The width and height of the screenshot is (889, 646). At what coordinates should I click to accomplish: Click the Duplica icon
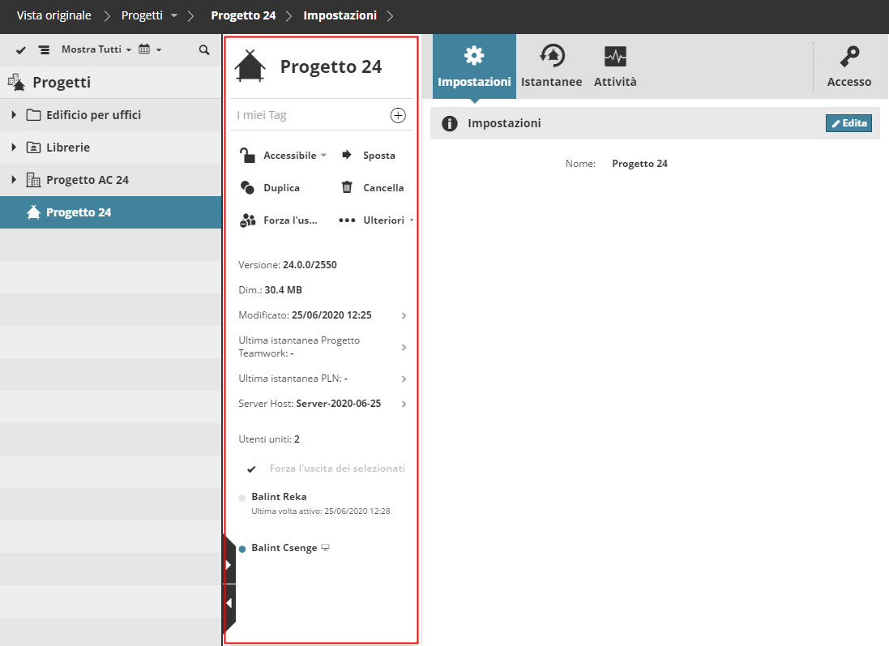[x=247, y=187]
